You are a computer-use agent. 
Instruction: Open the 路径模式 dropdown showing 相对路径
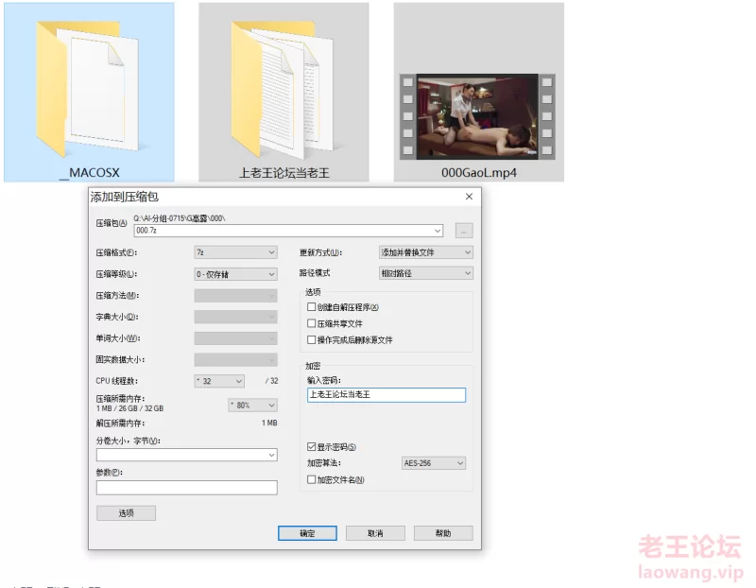coord(426,273)
